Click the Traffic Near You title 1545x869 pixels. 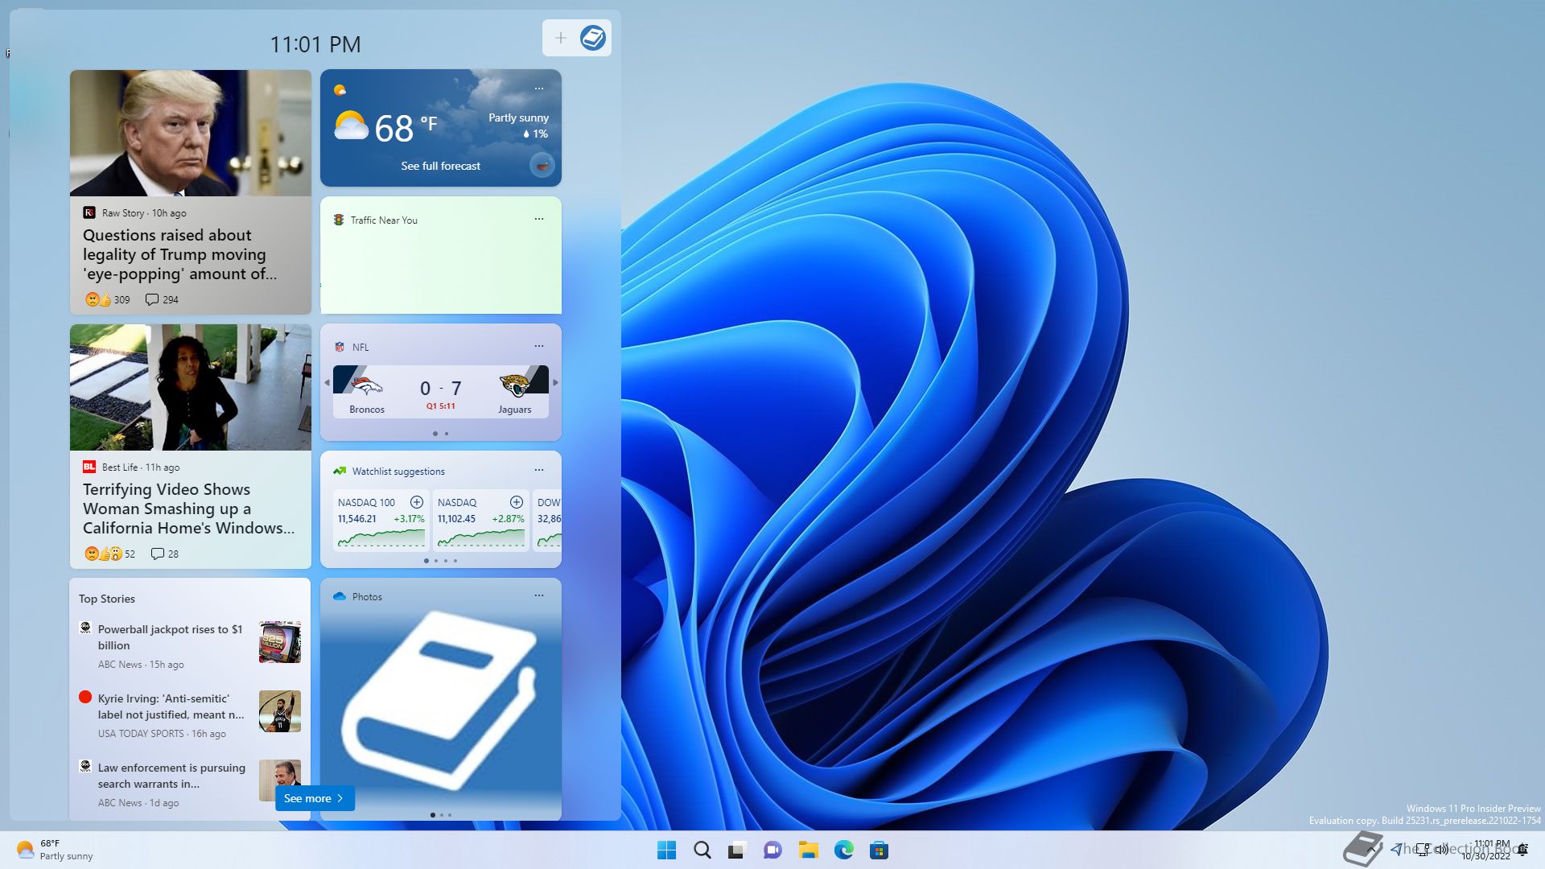pos(384,220)
